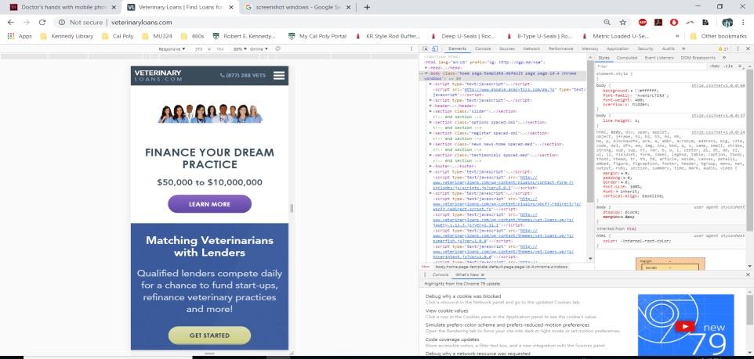Click the LEARN MORE button
Viewport: 754px width, 359px height.
click(x=209, y=204)
